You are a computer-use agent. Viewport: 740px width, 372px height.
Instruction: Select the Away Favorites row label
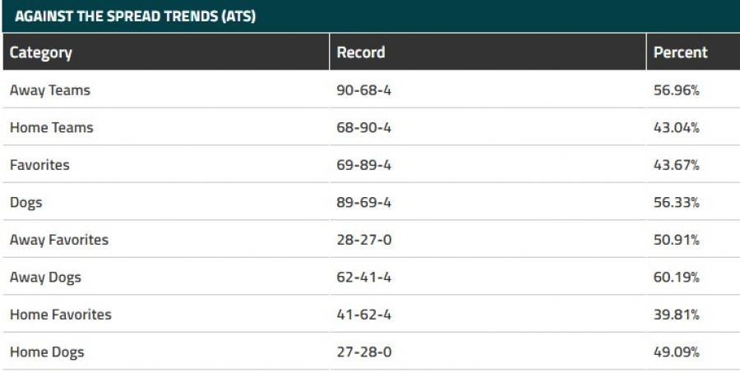point(59,240)
